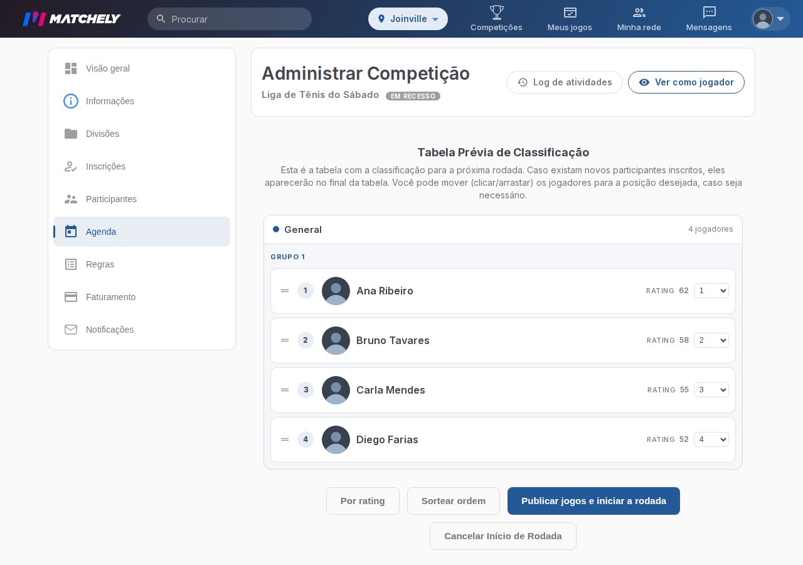The image size is (803, 565).
Task: Click the Informações info icon
Action: [x=71, y=101]
